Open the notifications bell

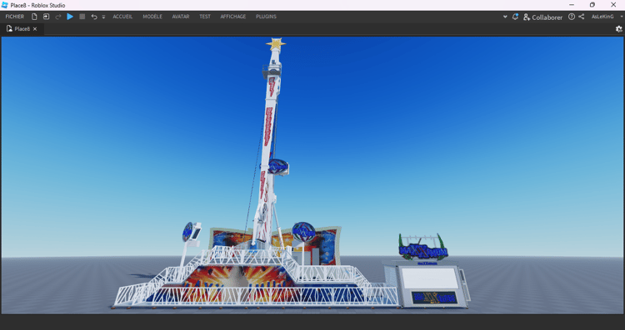point(515,17)
